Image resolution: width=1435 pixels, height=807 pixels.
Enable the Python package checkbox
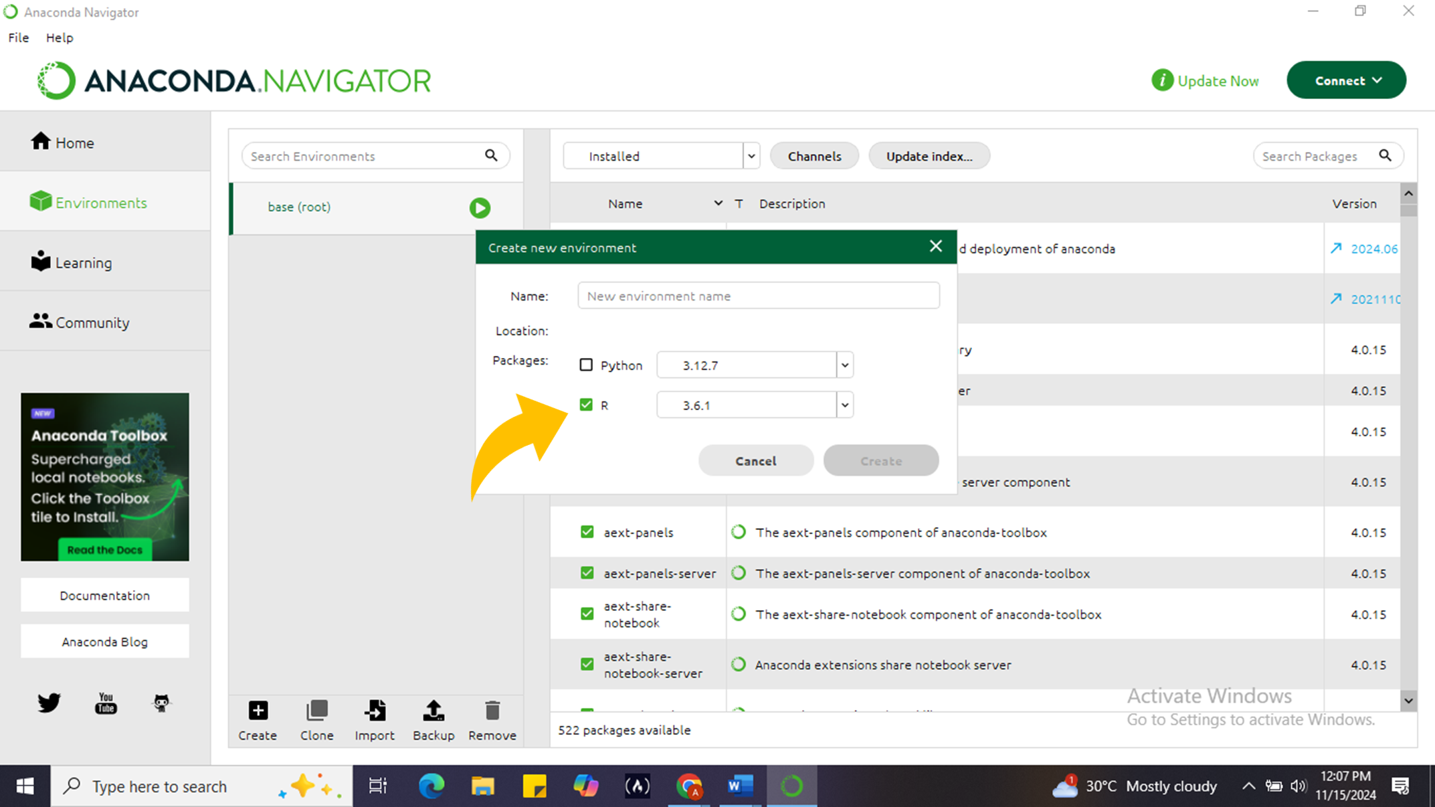tap(587, 363)
